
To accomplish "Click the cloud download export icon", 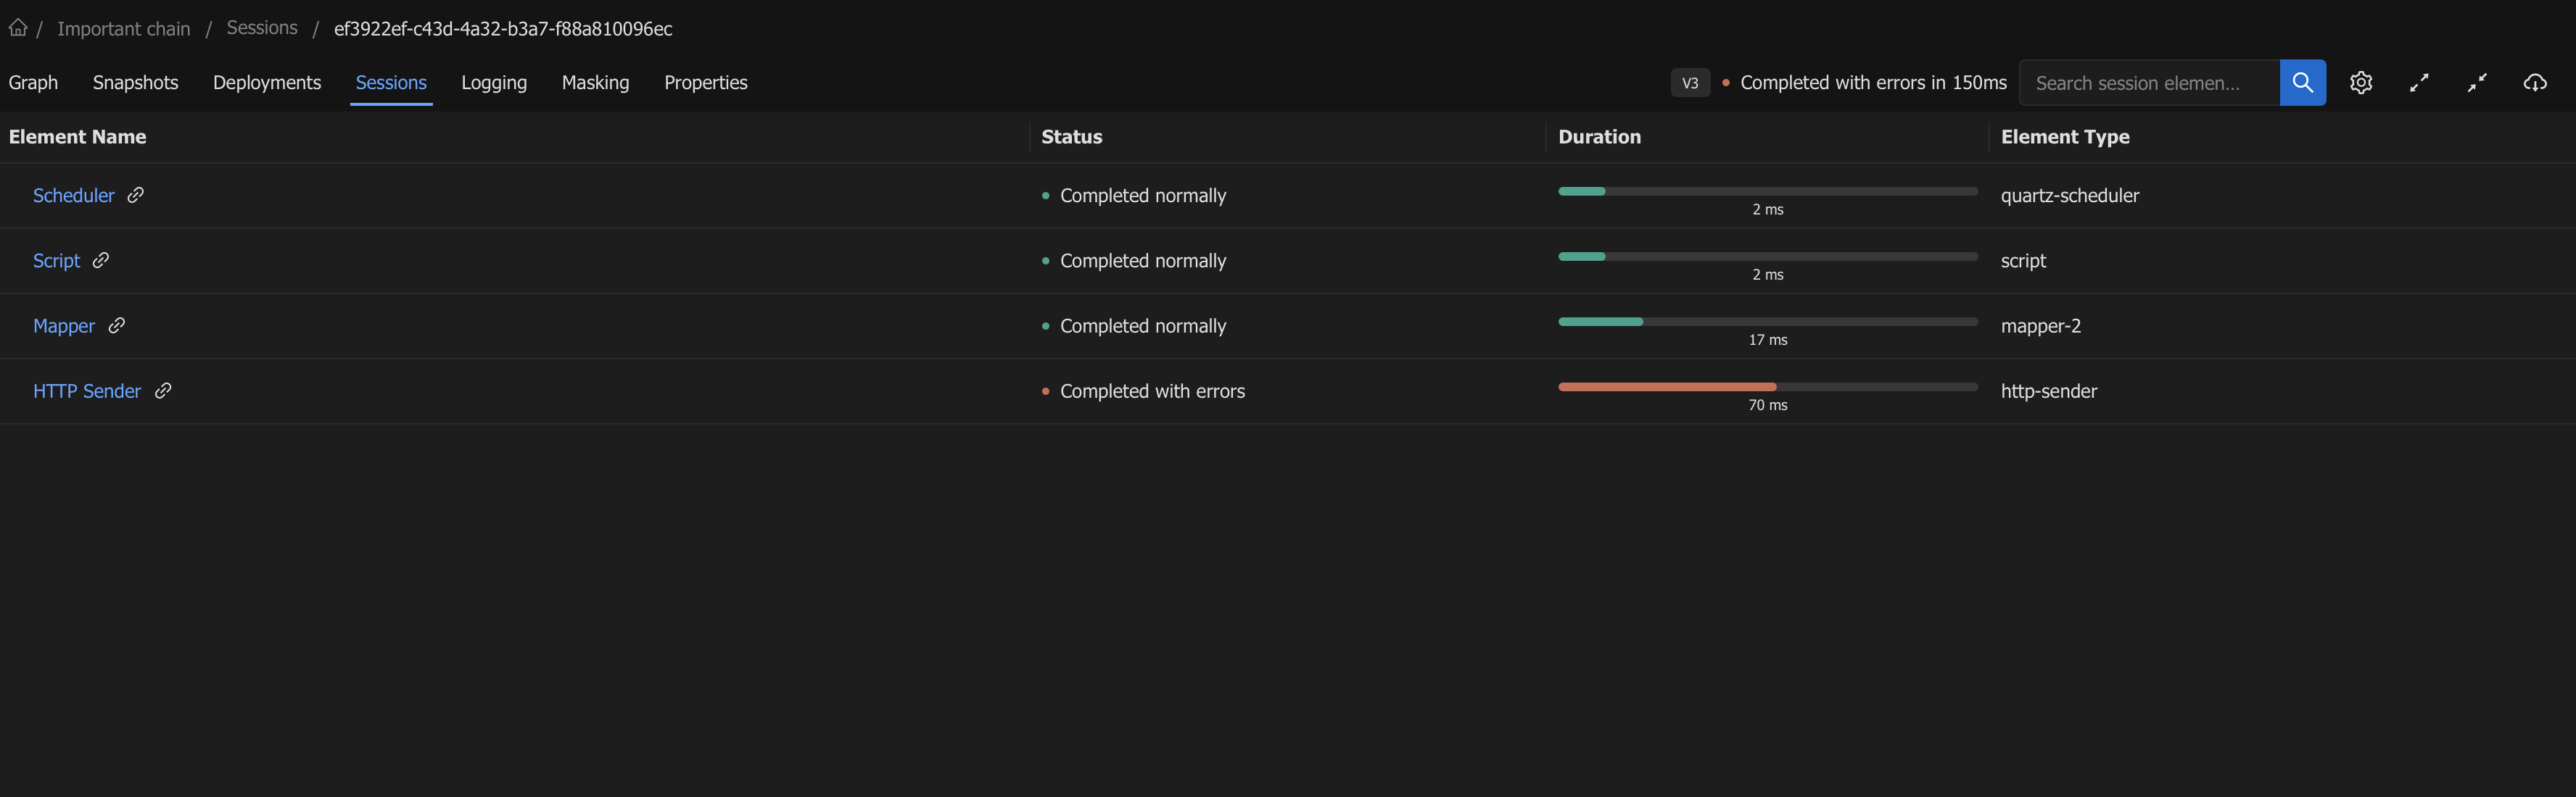I will click(2535, 83).
